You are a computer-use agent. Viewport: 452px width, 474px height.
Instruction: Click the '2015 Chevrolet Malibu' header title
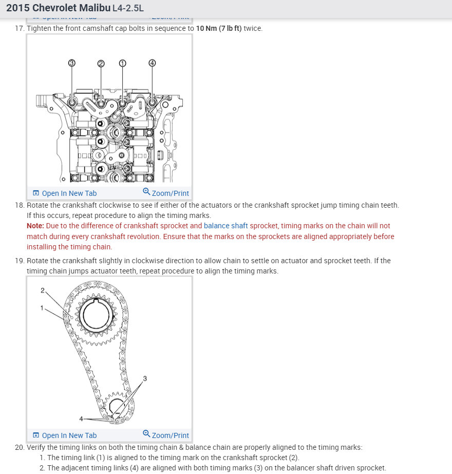pyautogui.click(x=59, y=8)
